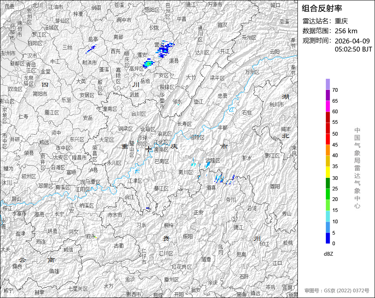Click the 05:02:50 BJT time stamp
This screenshot has height=298, width=375.
tap(353, 49)
